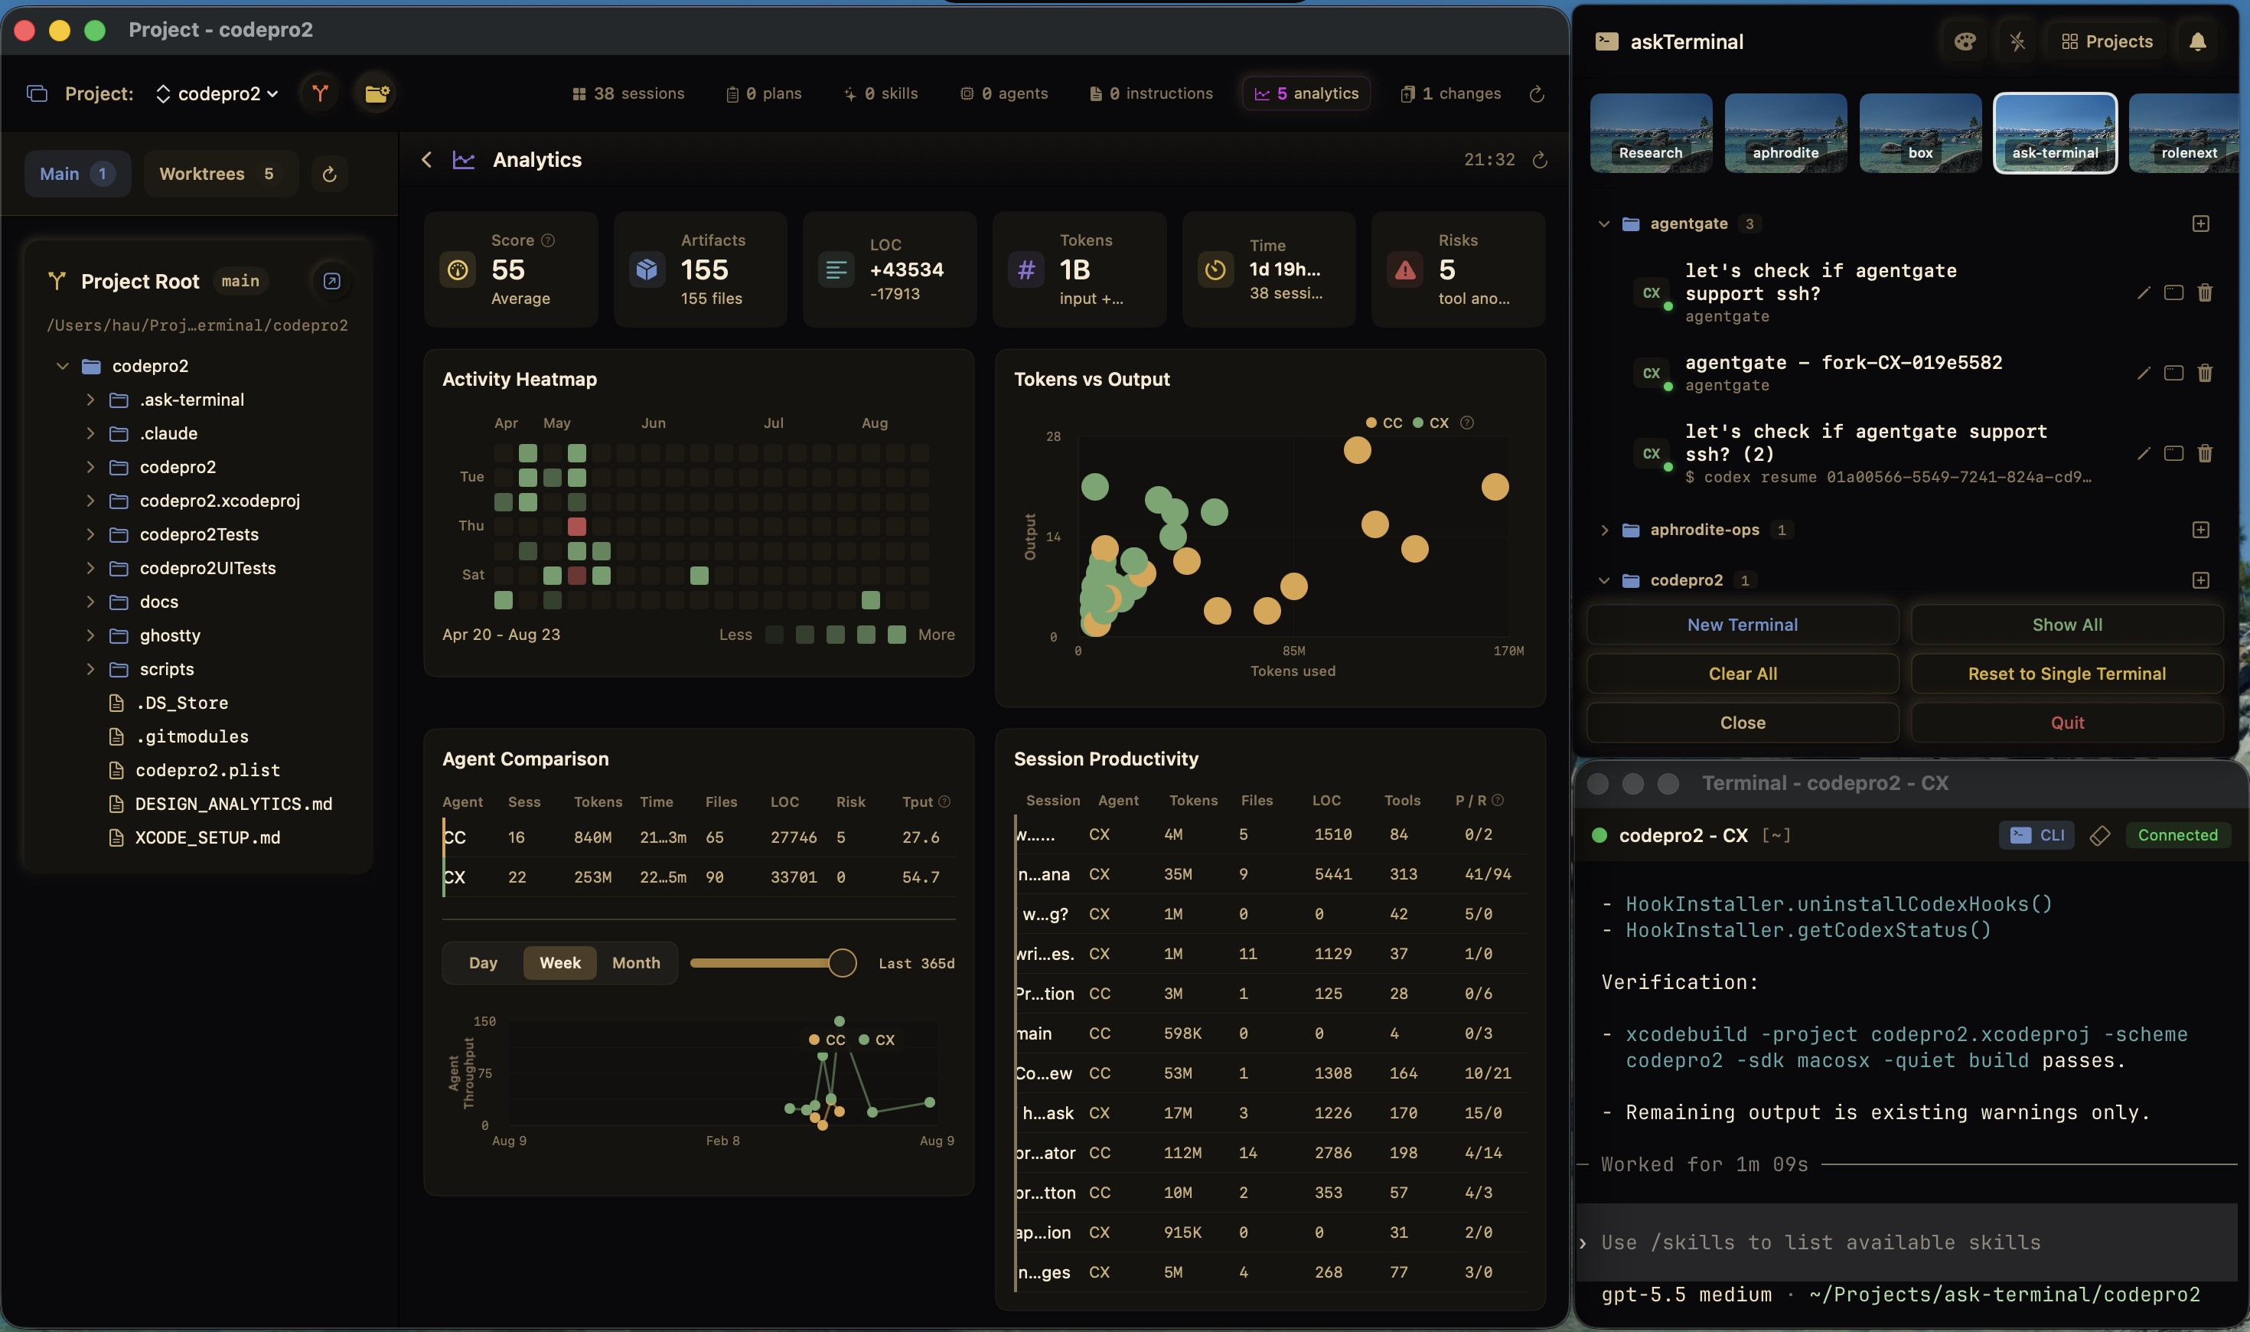Viewport: 2250px width, 1332px height.
Task: Select the box project thumbnail
Action: click(1920, 133)
